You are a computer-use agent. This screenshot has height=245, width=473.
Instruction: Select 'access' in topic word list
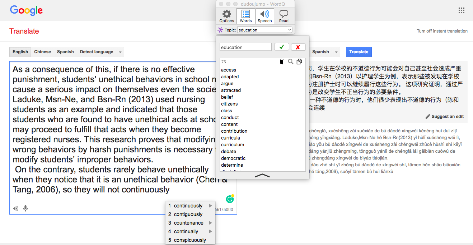(x=229, y=70)
